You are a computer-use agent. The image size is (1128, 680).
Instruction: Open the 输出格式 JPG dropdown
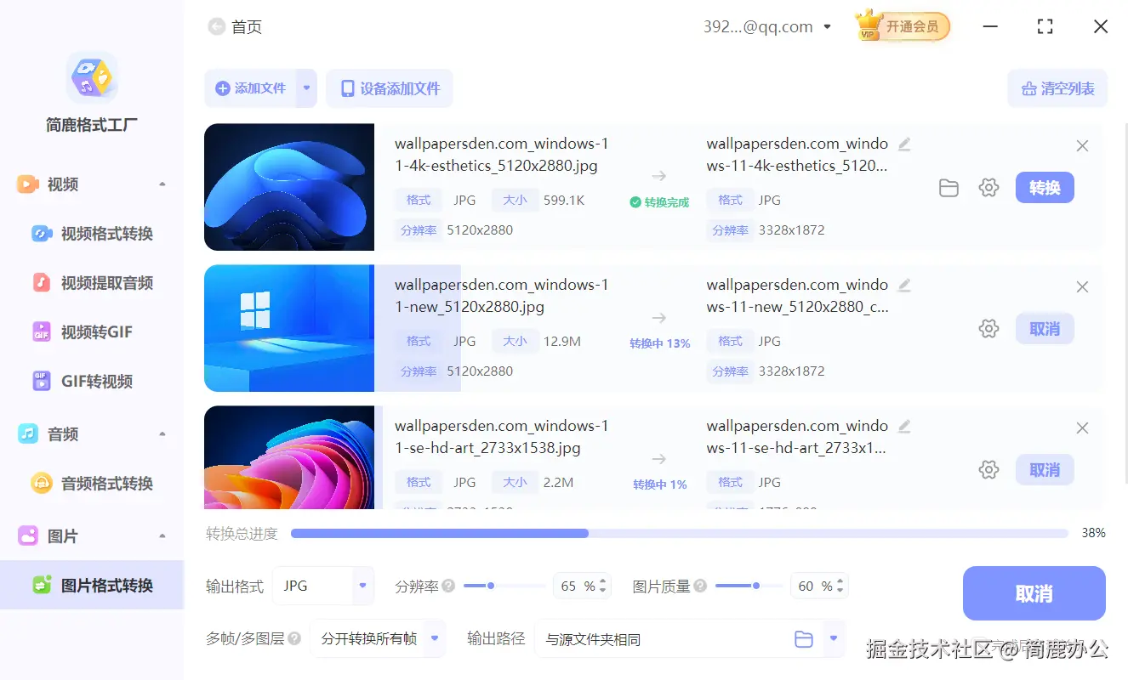pos(323,585)
